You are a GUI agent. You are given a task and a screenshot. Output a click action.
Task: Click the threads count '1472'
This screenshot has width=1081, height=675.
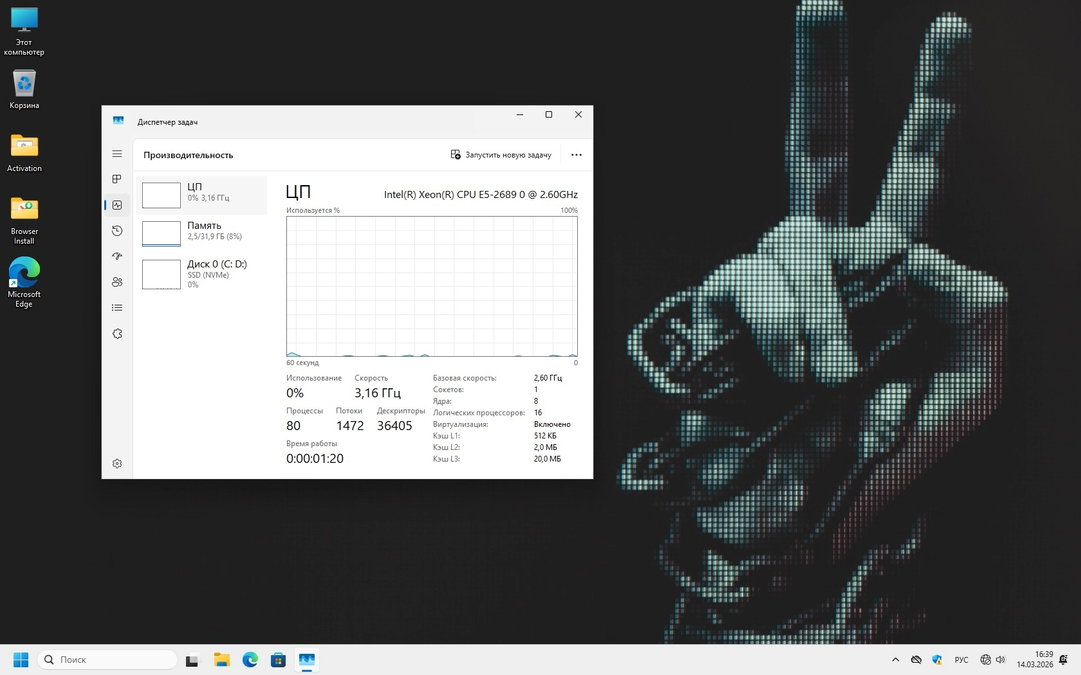tap(350, 426)
